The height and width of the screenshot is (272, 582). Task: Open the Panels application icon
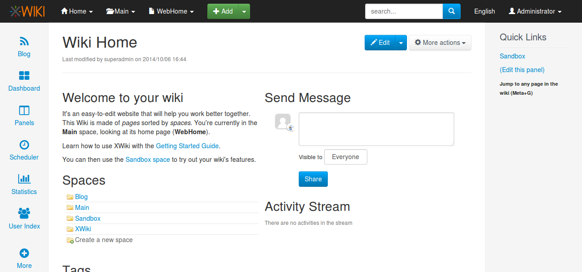click(24, 110)
